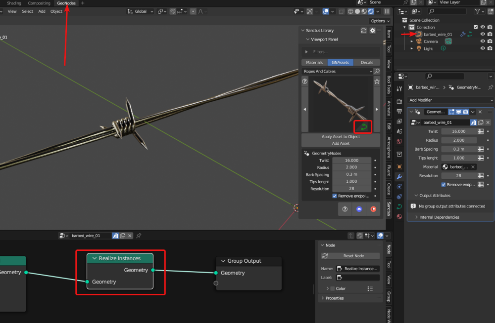This screenshot has height=323, width=495.
Task: Click the snapping magnet icon in the node editor header
Action: (x=360, y=236)
